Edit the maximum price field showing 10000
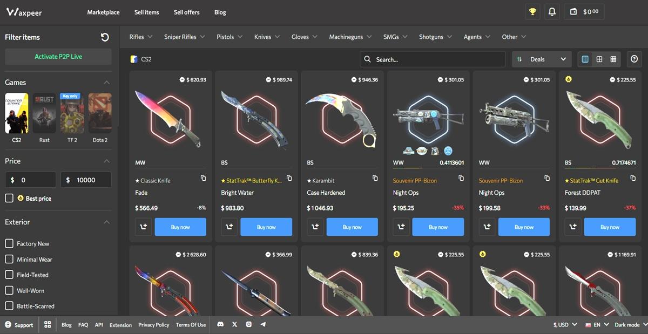 click(x=86, y=180)
